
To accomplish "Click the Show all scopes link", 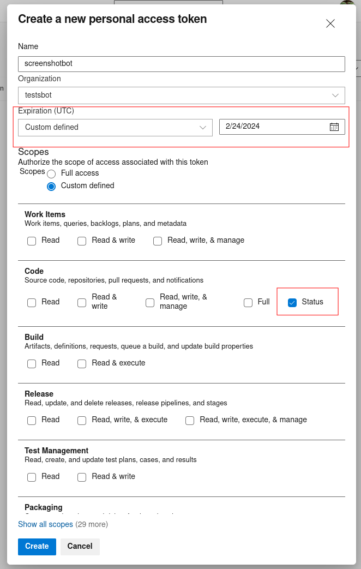I will 45,524.
